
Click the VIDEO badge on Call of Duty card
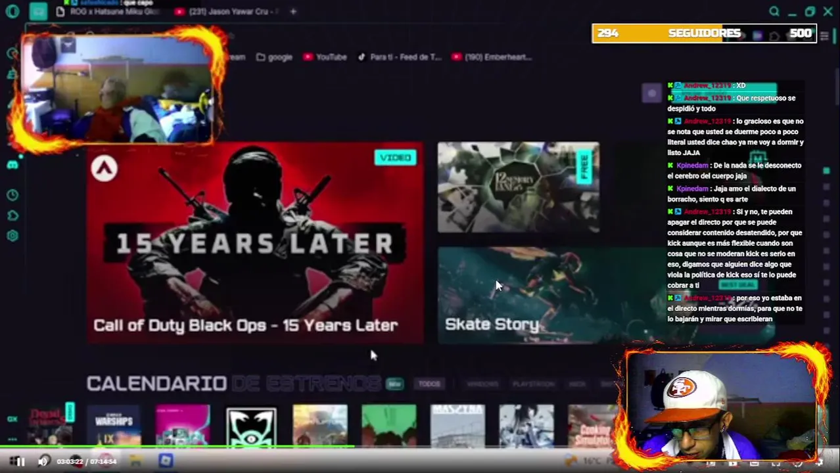click(396, 158)
